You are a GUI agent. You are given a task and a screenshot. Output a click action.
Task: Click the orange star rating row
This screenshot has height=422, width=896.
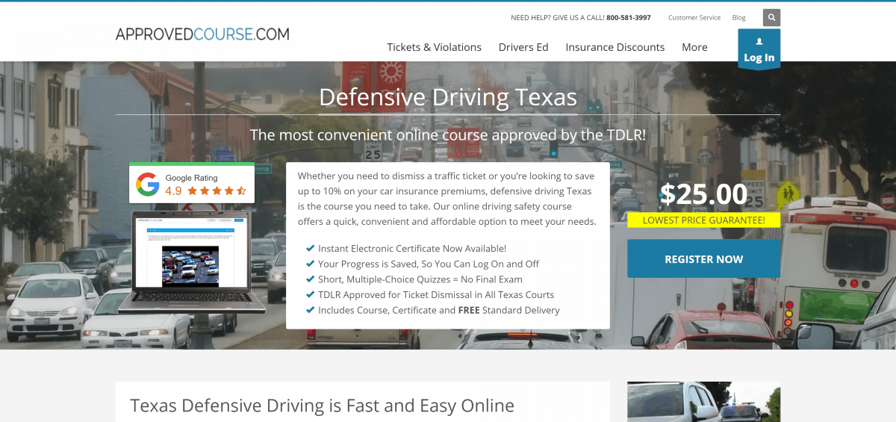click(217, 191)
